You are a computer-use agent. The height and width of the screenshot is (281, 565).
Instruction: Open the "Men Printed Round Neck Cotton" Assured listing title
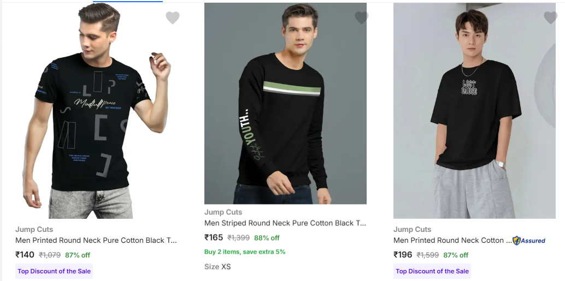click(x=452, y=240)
